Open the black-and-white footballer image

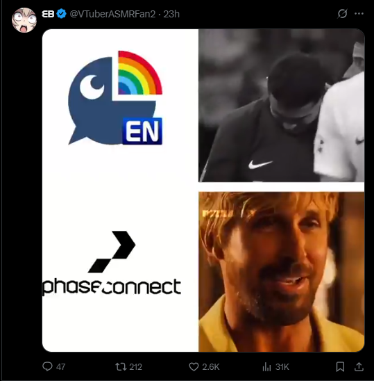[281, 106]
